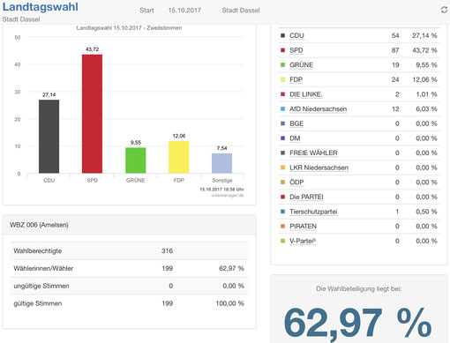Select the red SPD bar in chart

[92, 114]
